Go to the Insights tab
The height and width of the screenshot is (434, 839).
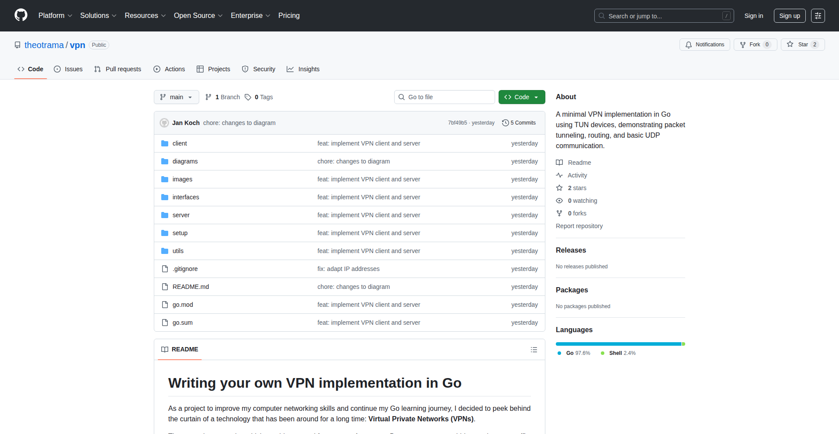pos(303,69)
